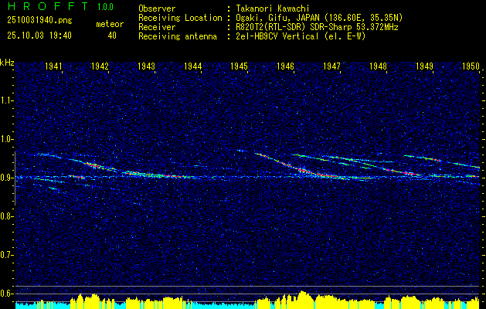Image resolution: width=486 pixels, height=309 pixels.
Task: Click the 1.1 kHz frequency label
Action: [6, 100]
